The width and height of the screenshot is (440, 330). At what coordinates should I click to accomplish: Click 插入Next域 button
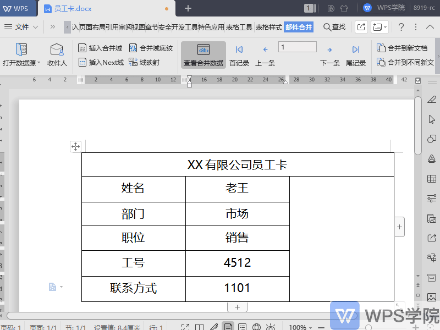coord(101,62)
